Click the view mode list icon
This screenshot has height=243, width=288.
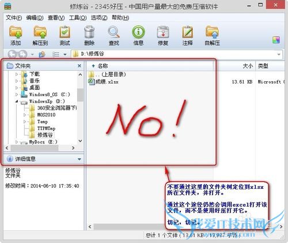pos(56,54)
